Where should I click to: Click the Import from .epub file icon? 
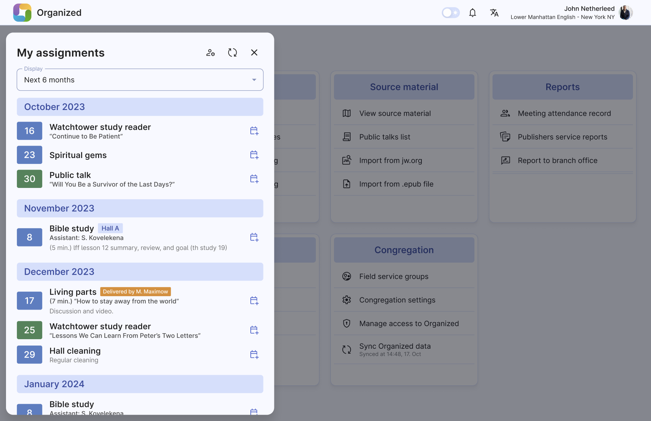[x=347, y=184]
